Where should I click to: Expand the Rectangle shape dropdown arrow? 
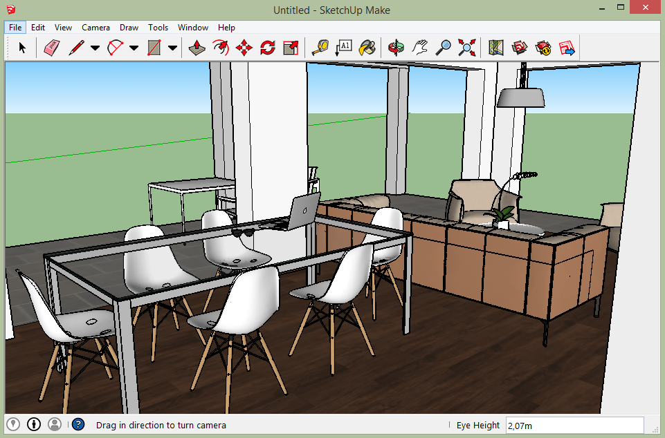tap(172, 48)
